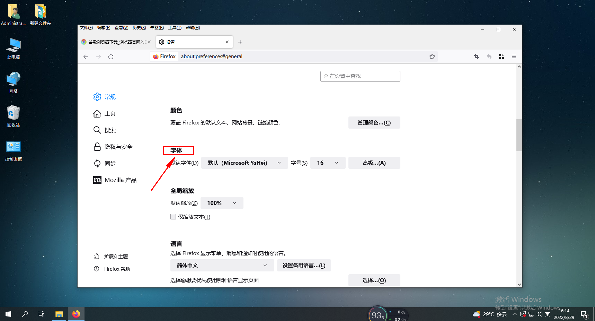Open 编辑 menu
Image resolution: width=595 pixels, height=321 pixels.
(104, 28)
